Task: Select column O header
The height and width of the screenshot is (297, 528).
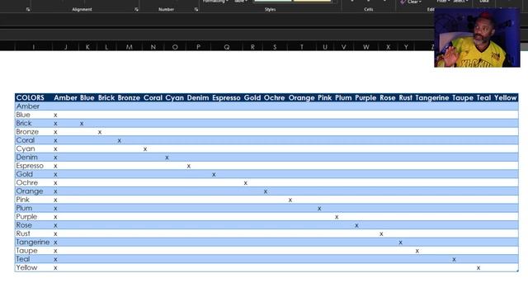Action: pos(175,47)
